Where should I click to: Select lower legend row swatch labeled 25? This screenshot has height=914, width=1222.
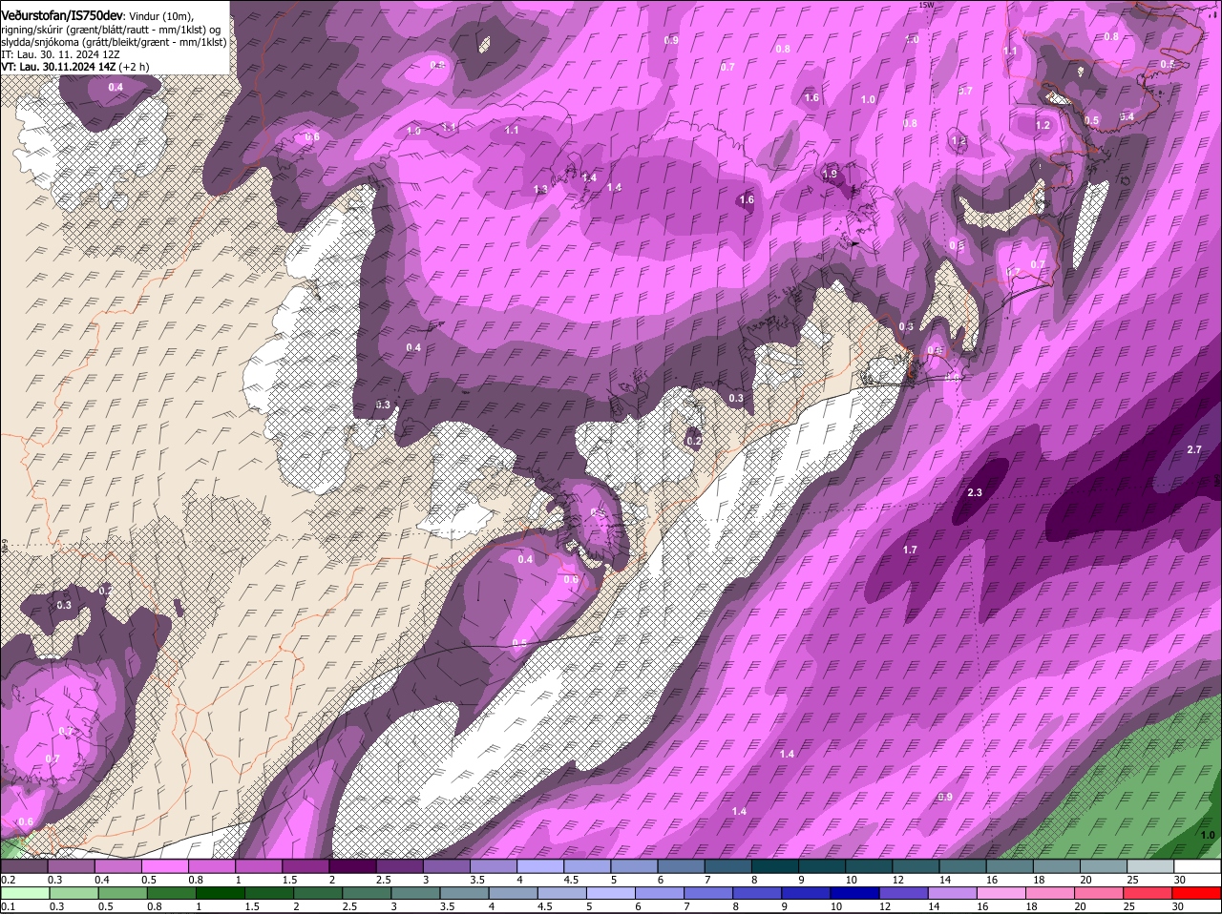pos(1148,893)
